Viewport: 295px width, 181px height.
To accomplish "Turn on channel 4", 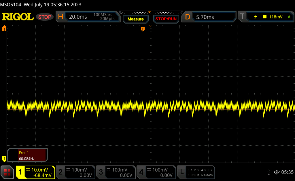I will 156,172.
